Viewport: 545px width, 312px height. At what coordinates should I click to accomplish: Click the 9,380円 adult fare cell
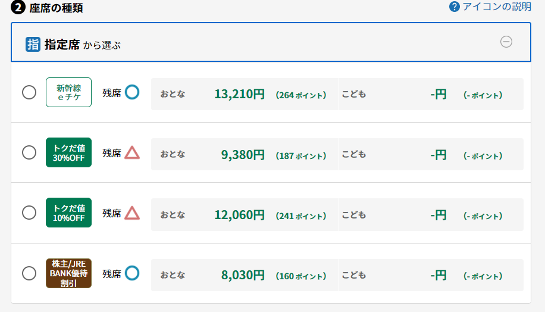(x=245, y=154)
